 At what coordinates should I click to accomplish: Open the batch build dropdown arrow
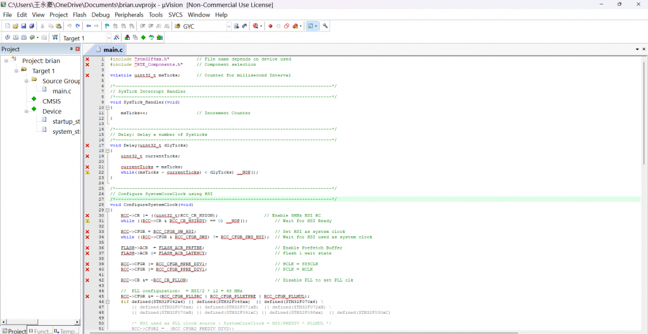(37, 37)
